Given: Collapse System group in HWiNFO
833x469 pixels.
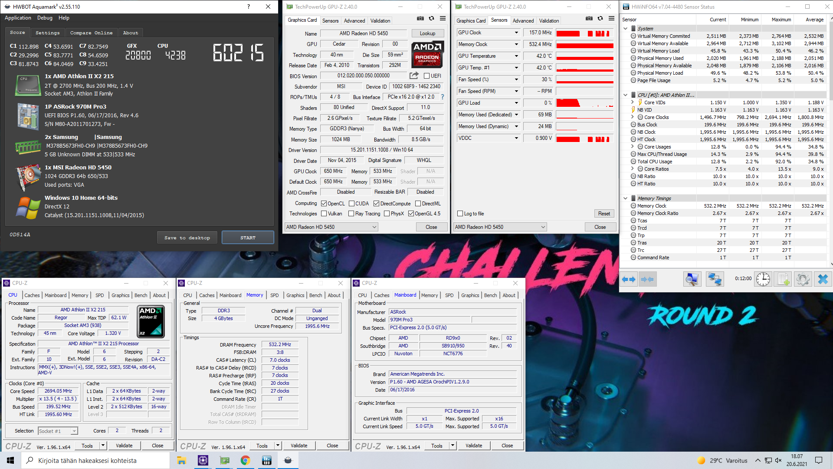Looking at the screenshot, I should click(625, 29).
